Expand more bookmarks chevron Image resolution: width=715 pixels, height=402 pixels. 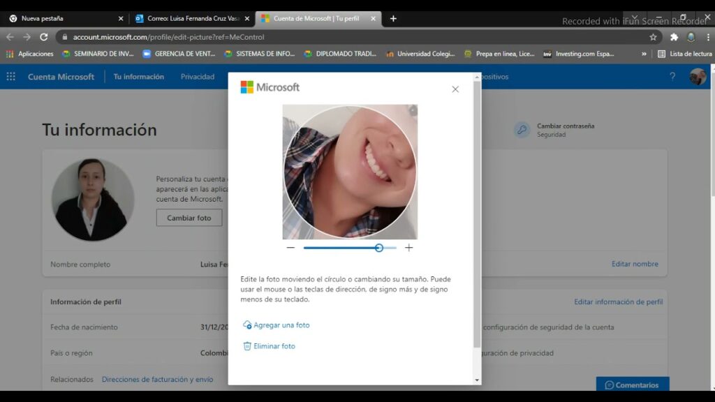pyautogui.click(x=644, y=54)
